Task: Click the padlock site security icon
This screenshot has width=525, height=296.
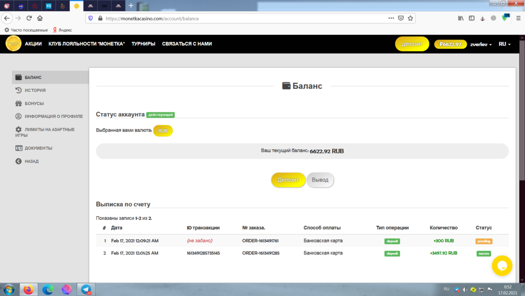Action: pyautogui.click(x=100, y=18)
